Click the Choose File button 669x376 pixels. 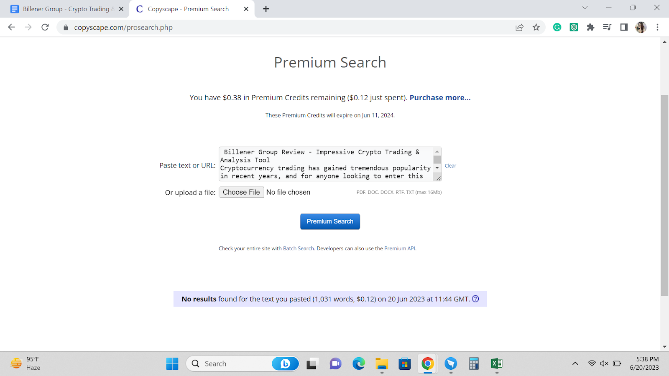coord(241,192)
